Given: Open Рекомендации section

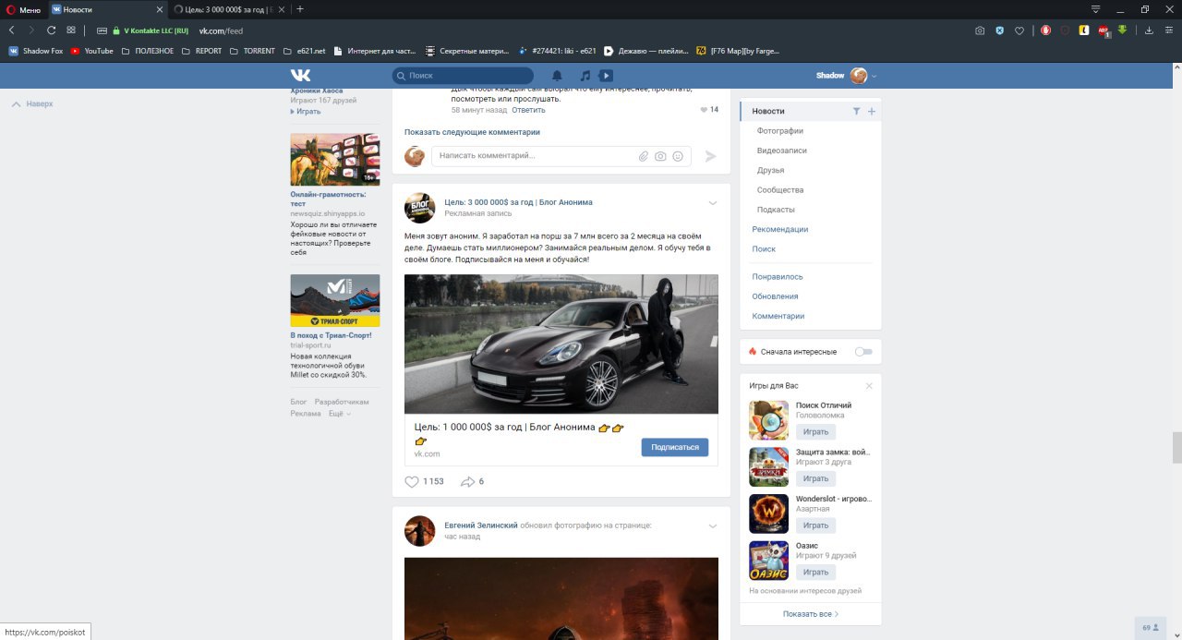Looking at the screenshot, I should point(780,229).
